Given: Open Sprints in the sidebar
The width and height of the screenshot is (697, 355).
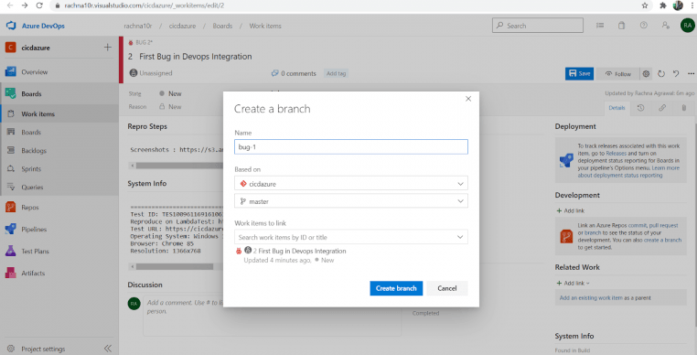Looking at the screenshot, I should tap(31, 168).
